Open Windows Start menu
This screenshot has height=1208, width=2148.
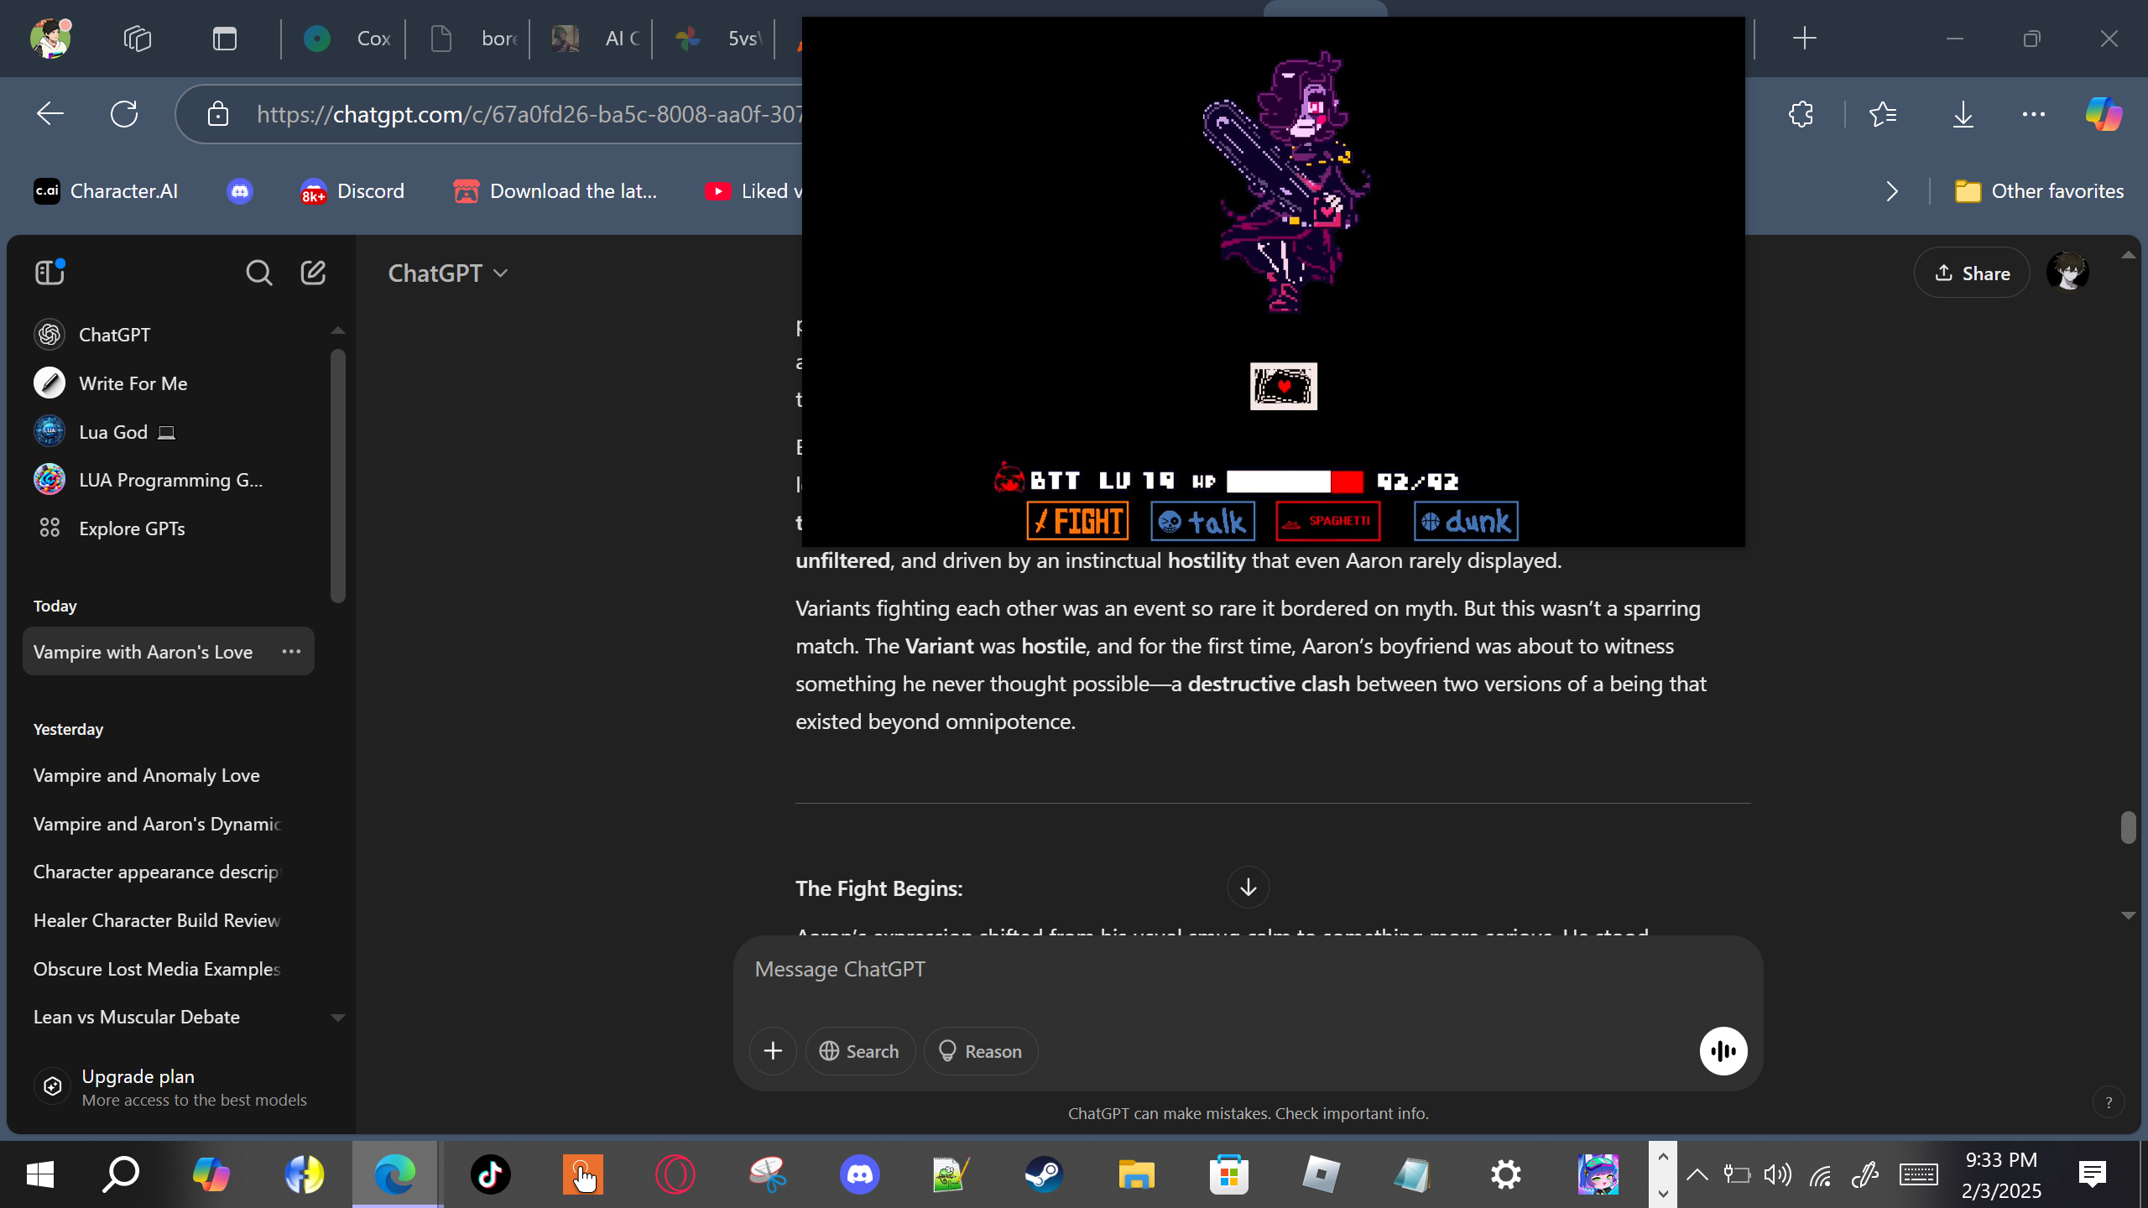click(40, 1174)
